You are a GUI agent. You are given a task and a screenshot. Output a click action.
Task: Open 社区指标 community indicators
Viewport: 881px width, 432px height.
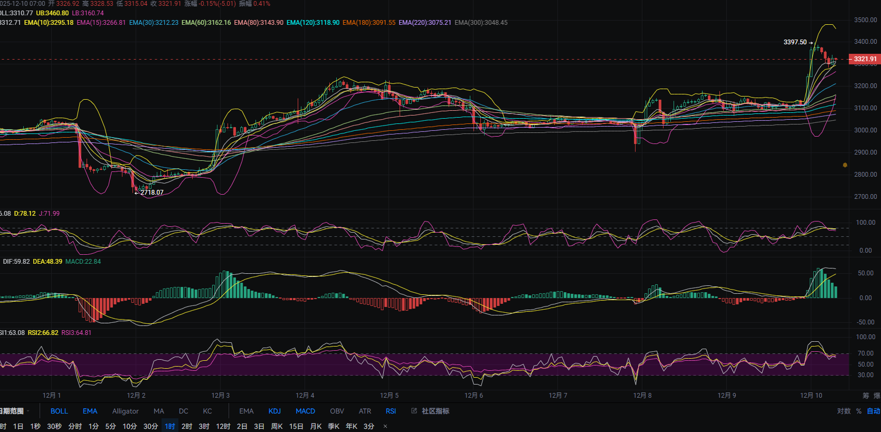click(x=435, y=411)
